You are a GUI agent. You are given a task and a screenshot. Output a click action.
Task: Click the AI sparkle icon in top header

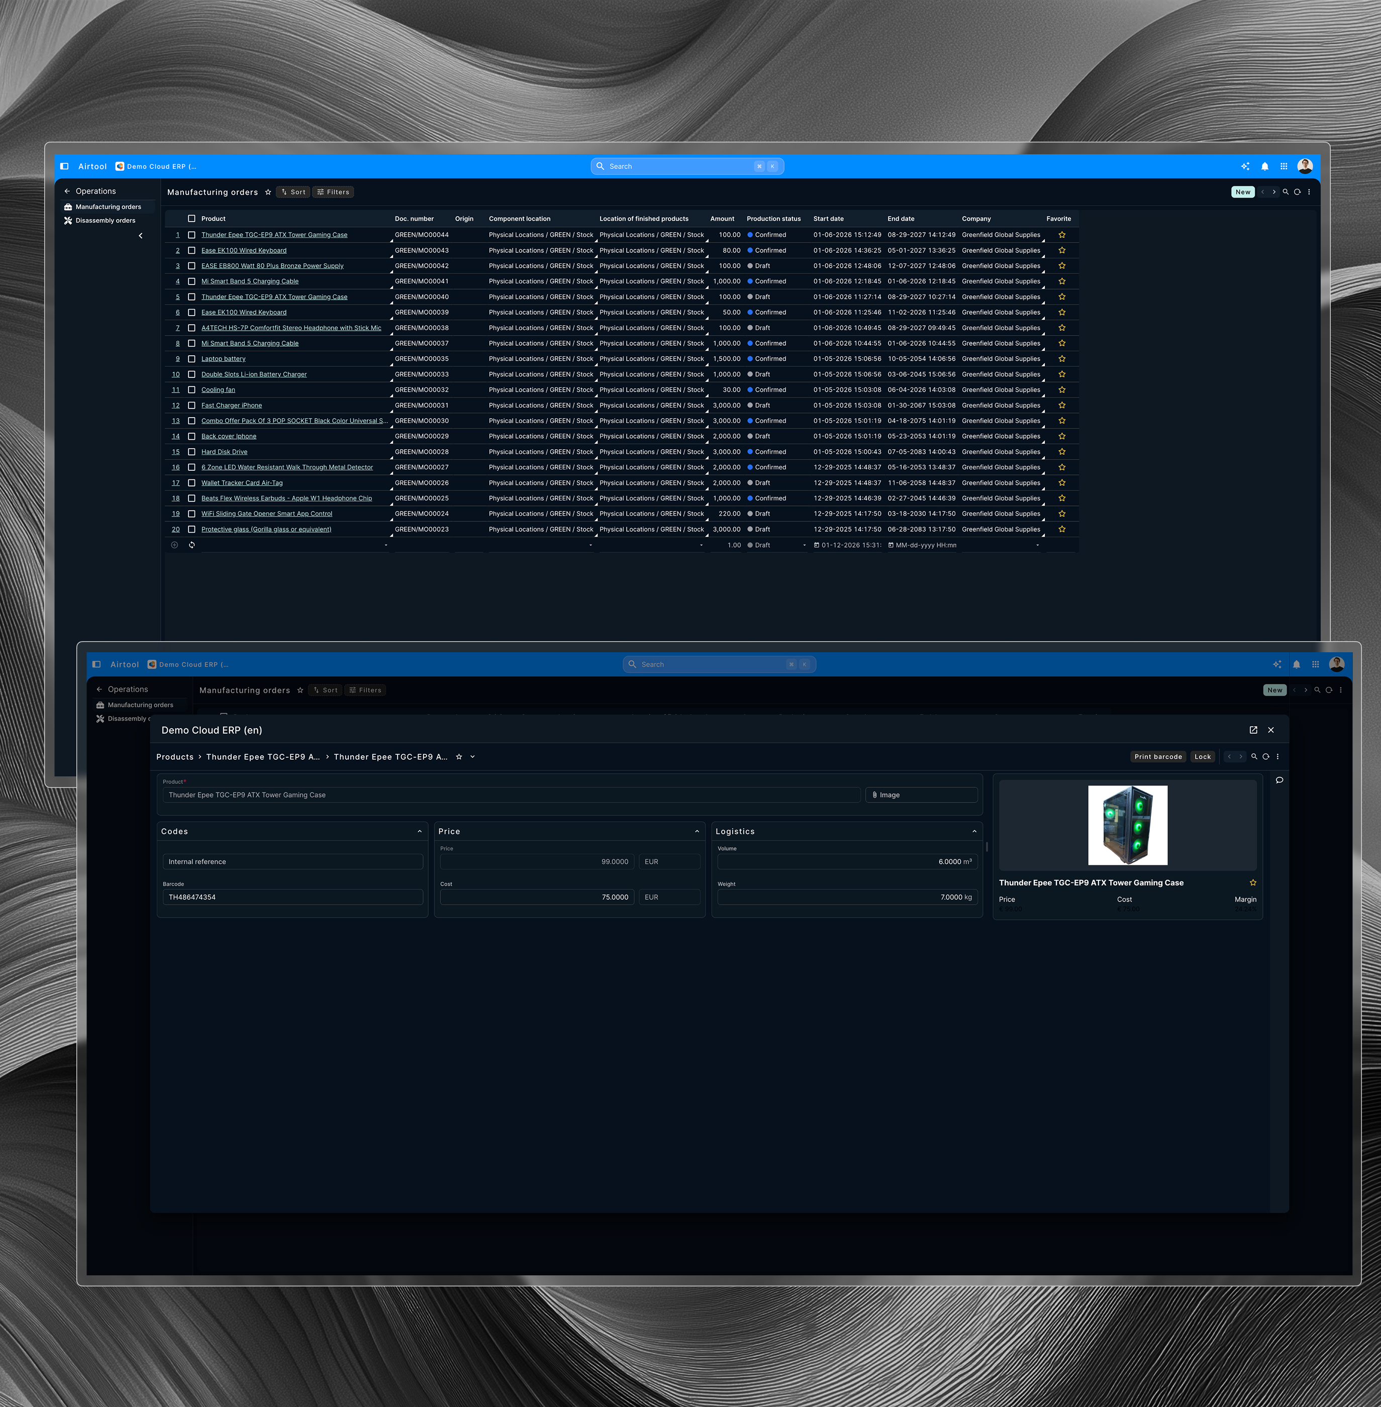[1245, 167]
